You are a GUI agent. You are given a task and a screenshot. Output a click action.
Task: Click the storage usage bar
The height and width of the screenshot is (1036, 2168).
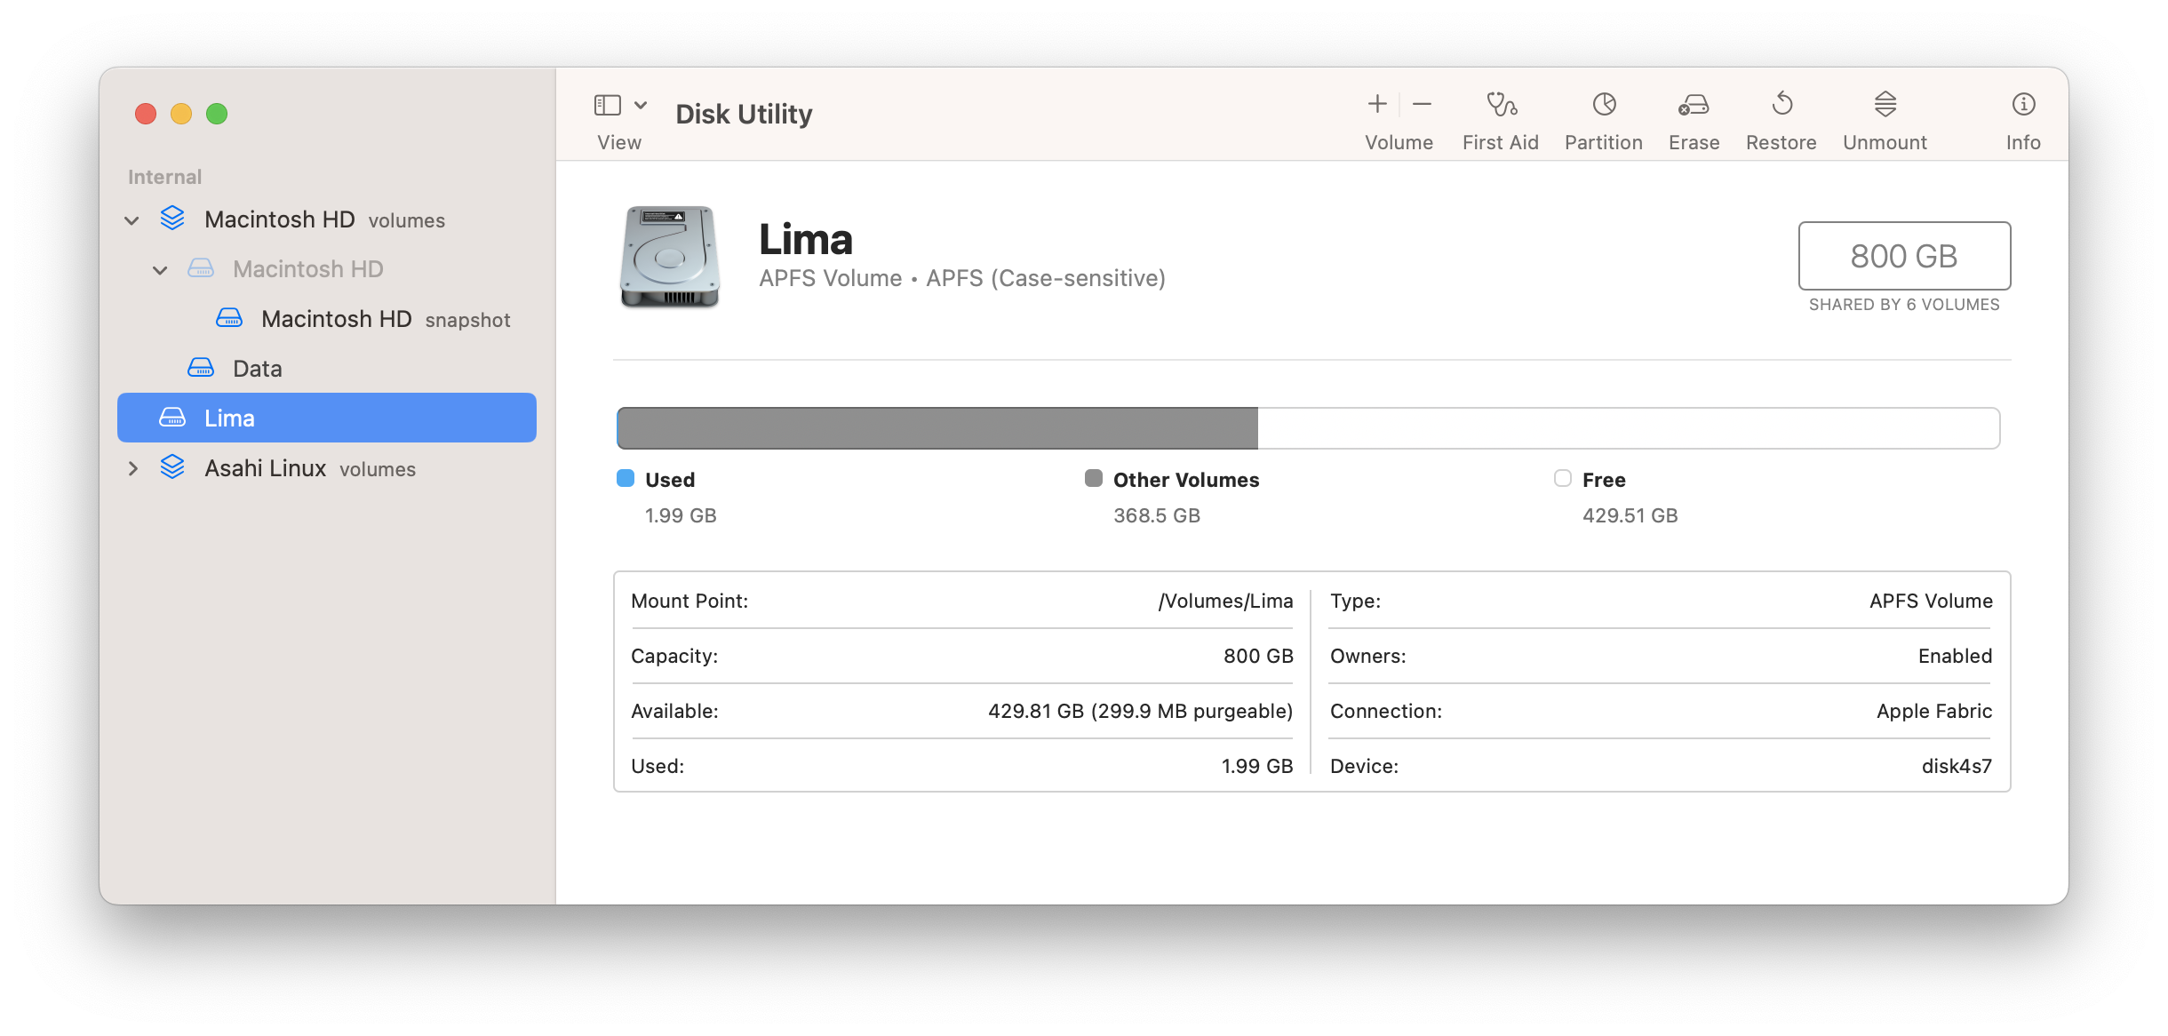pos(1306,427)
